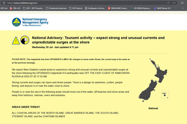Open the GIS NEMA Response bookmark
187x124 pixels.
coord(141,8)
